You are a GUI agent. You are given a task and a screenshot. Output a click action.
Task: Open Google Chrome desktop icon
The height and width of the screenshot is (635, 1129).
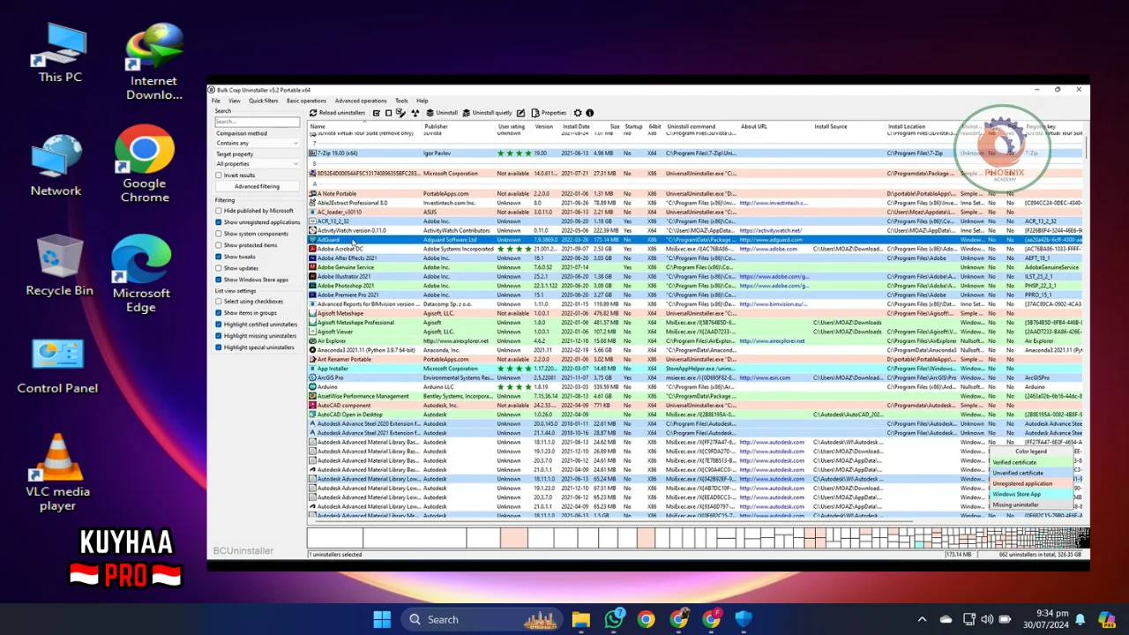pyautogui.click(x=146, y=165)
